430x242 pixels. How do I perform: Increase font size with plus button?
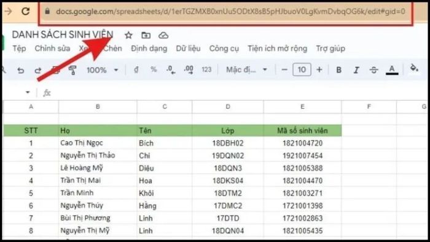(x=319, y=70)
